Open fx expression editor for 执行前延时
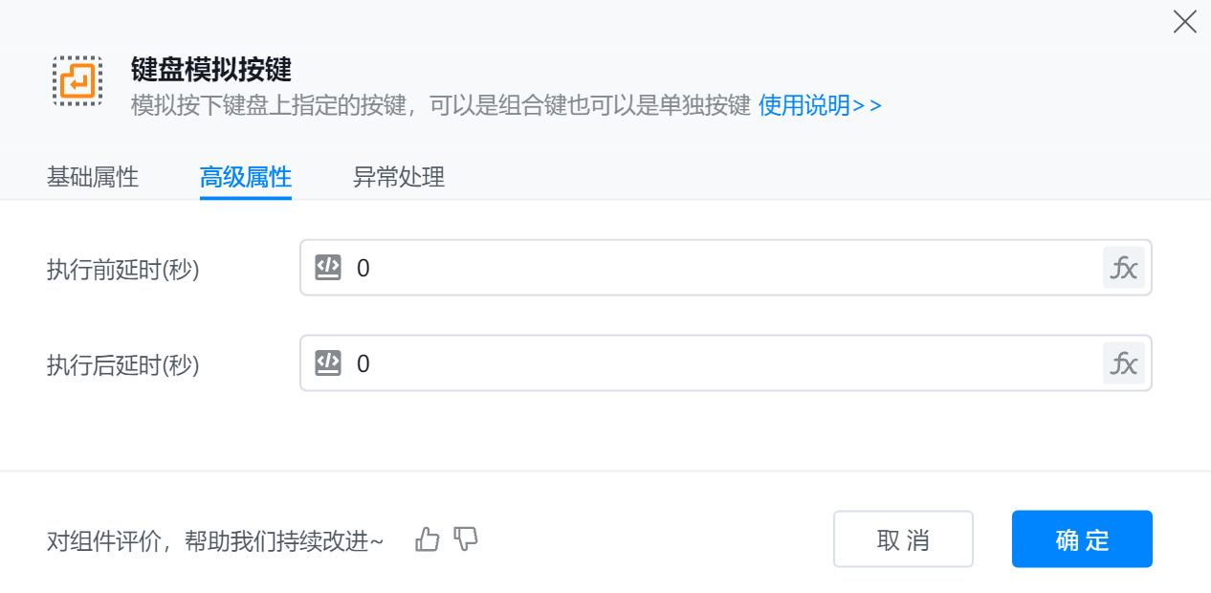The width and height of the screenshot is (1211, 593). pos(1123,268)
